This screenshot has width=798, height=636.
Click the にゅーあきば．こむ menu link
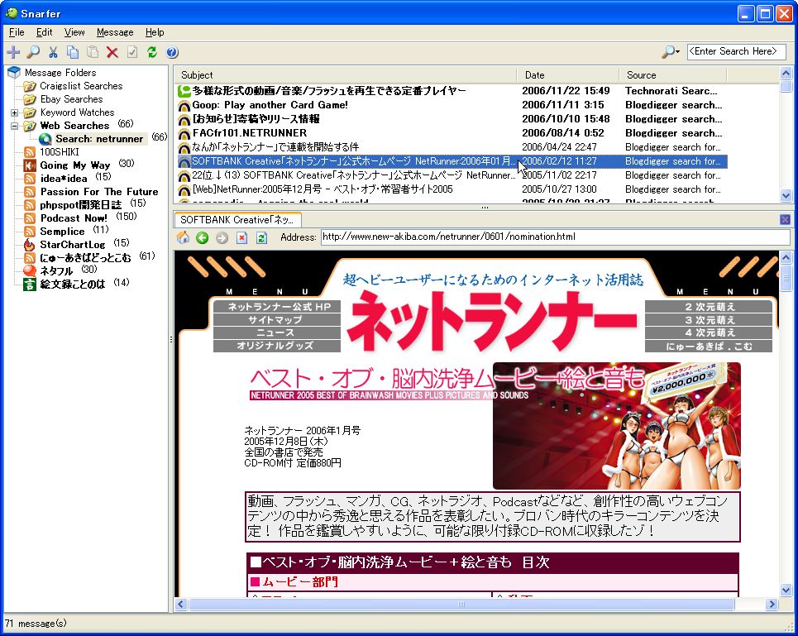tap(709, 347)
